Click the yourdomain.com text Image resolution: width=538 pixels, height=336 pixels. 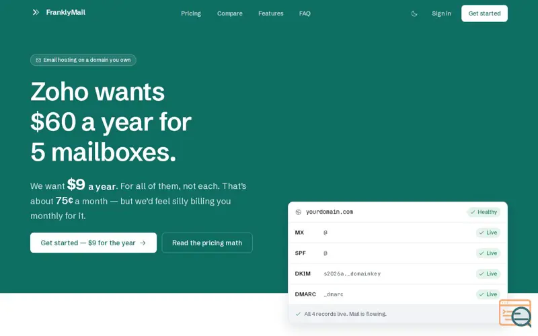pos(330,212)
